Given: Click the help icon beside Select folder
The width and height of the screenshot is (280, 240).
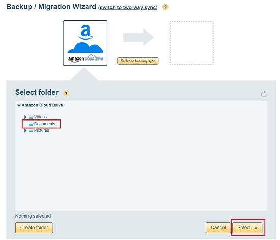Looking at the screenshot, I should [x=66, y=93].
